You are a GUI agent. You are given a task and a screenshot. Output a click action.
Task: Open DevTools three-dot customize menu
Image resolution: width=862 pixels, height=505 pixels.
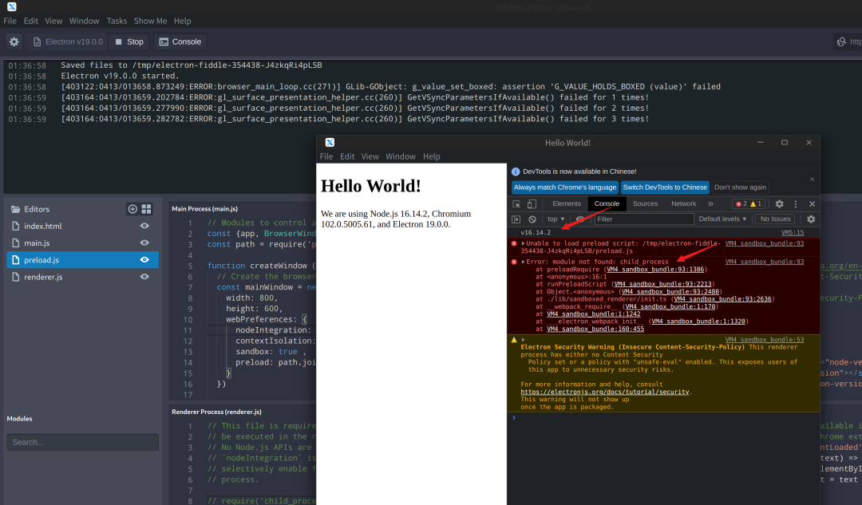pyautogui.click(x=796, y=204)
